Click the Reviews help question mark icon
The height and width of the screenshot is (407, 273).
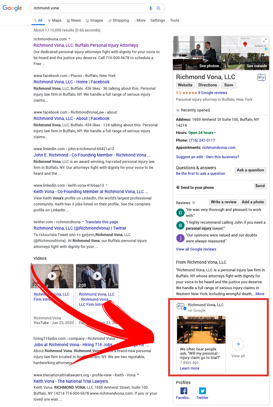coord(194,203)
